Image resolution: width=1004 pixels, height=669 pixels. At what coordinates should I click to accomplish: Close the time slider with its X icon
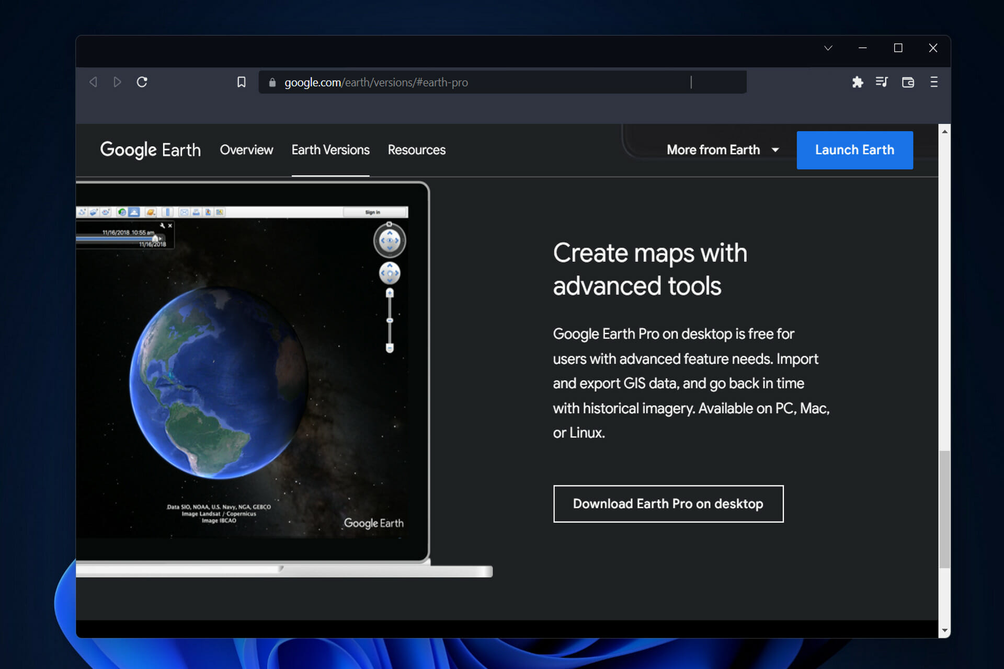pos(170,226)
